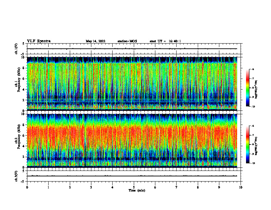Click the '5' tick on time axis
Image resolution: width=271 pixels, height=210 pixels.
point(134,187)
